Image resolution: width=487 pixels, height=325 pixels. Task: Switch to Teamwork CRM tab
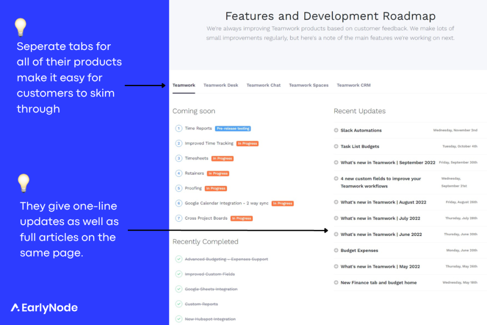(x=353, y=85)
